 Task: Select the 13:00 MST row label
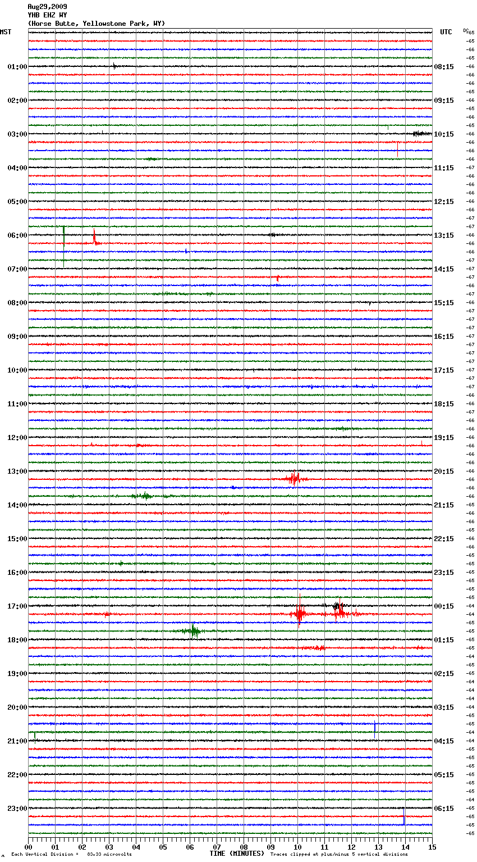tap(17, 471)
